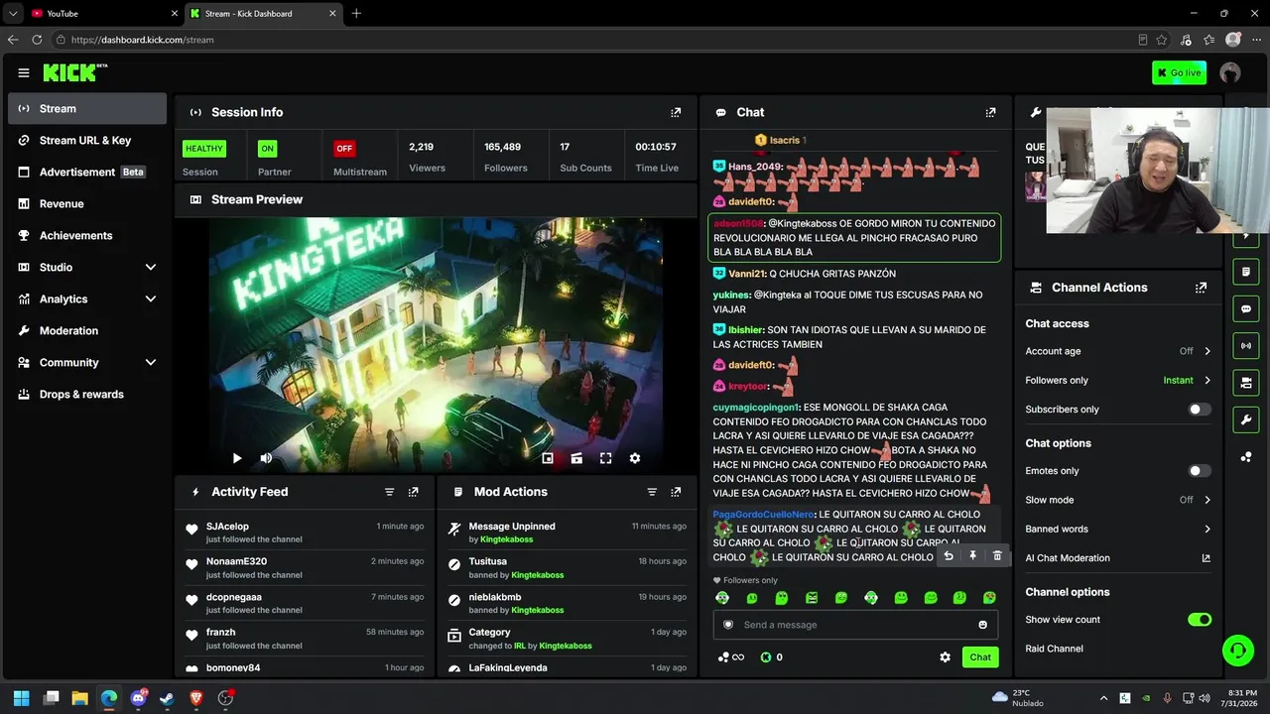The image size is (1270, 714).
Task: Pop out the Mod Actions panel
Action: tap(676, 492)
